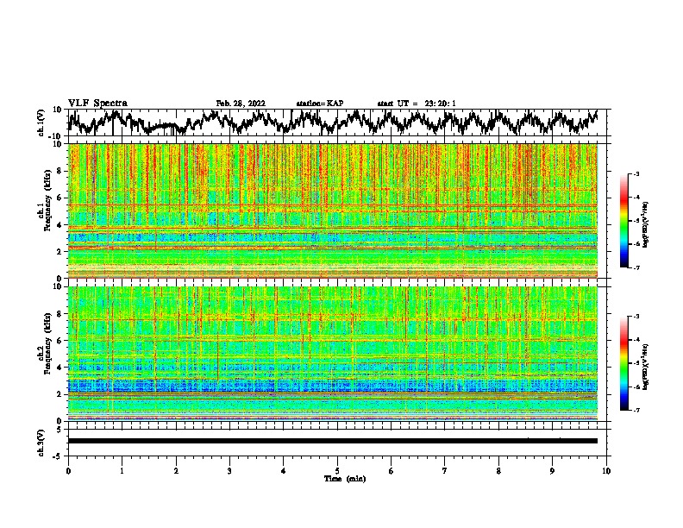
Task: Click the ch.2 Frequency (kHz) axis label
Action: pos(44,343)
